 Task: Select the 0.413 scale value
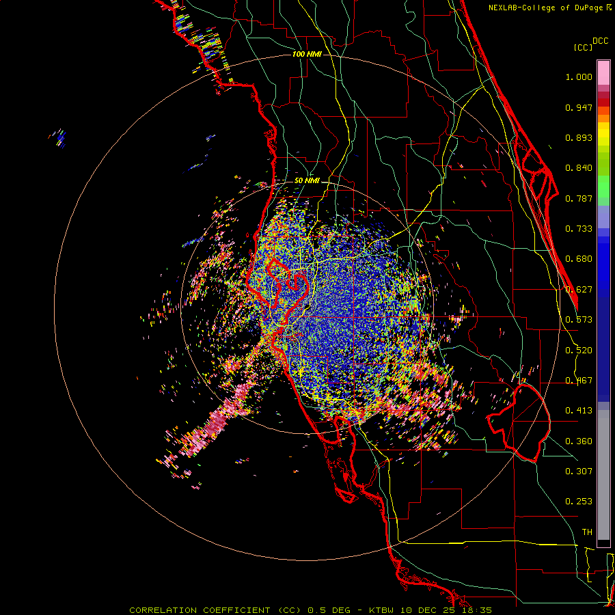(x=579, y=411)
